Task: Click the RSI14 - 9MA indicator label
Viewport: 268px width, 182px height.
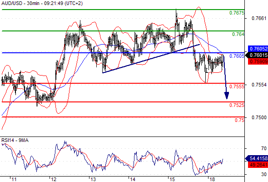Action: pyautogui.click(x=15, y=141)
